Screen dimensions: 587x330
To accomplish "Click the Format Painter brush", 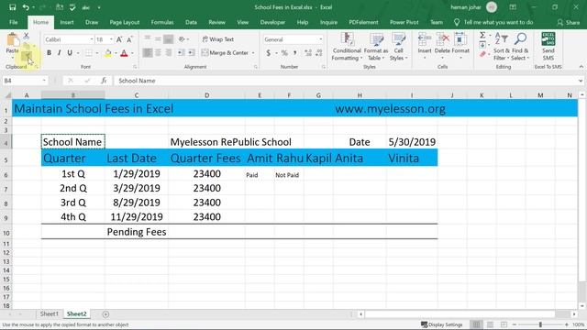I will click(27, 56).
